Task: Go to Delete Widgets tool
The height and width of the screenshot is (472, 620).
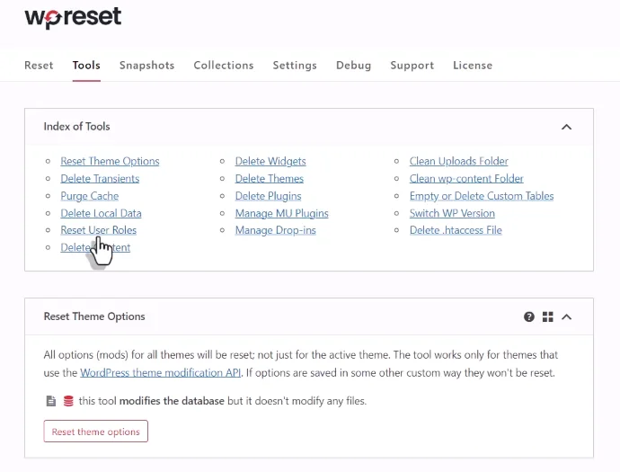Action: click(270, 161)
